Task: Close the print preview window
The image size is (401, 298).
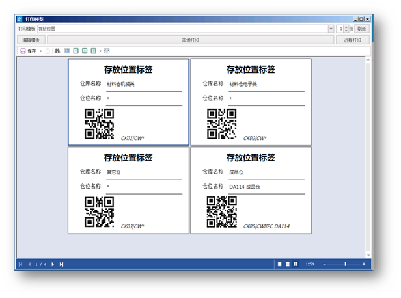Action: 368,19
